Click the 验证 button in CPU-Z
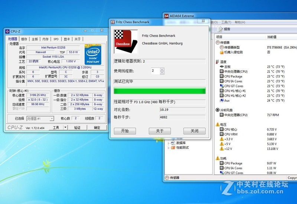The image size is (297, 204). (x=77, y=128)
